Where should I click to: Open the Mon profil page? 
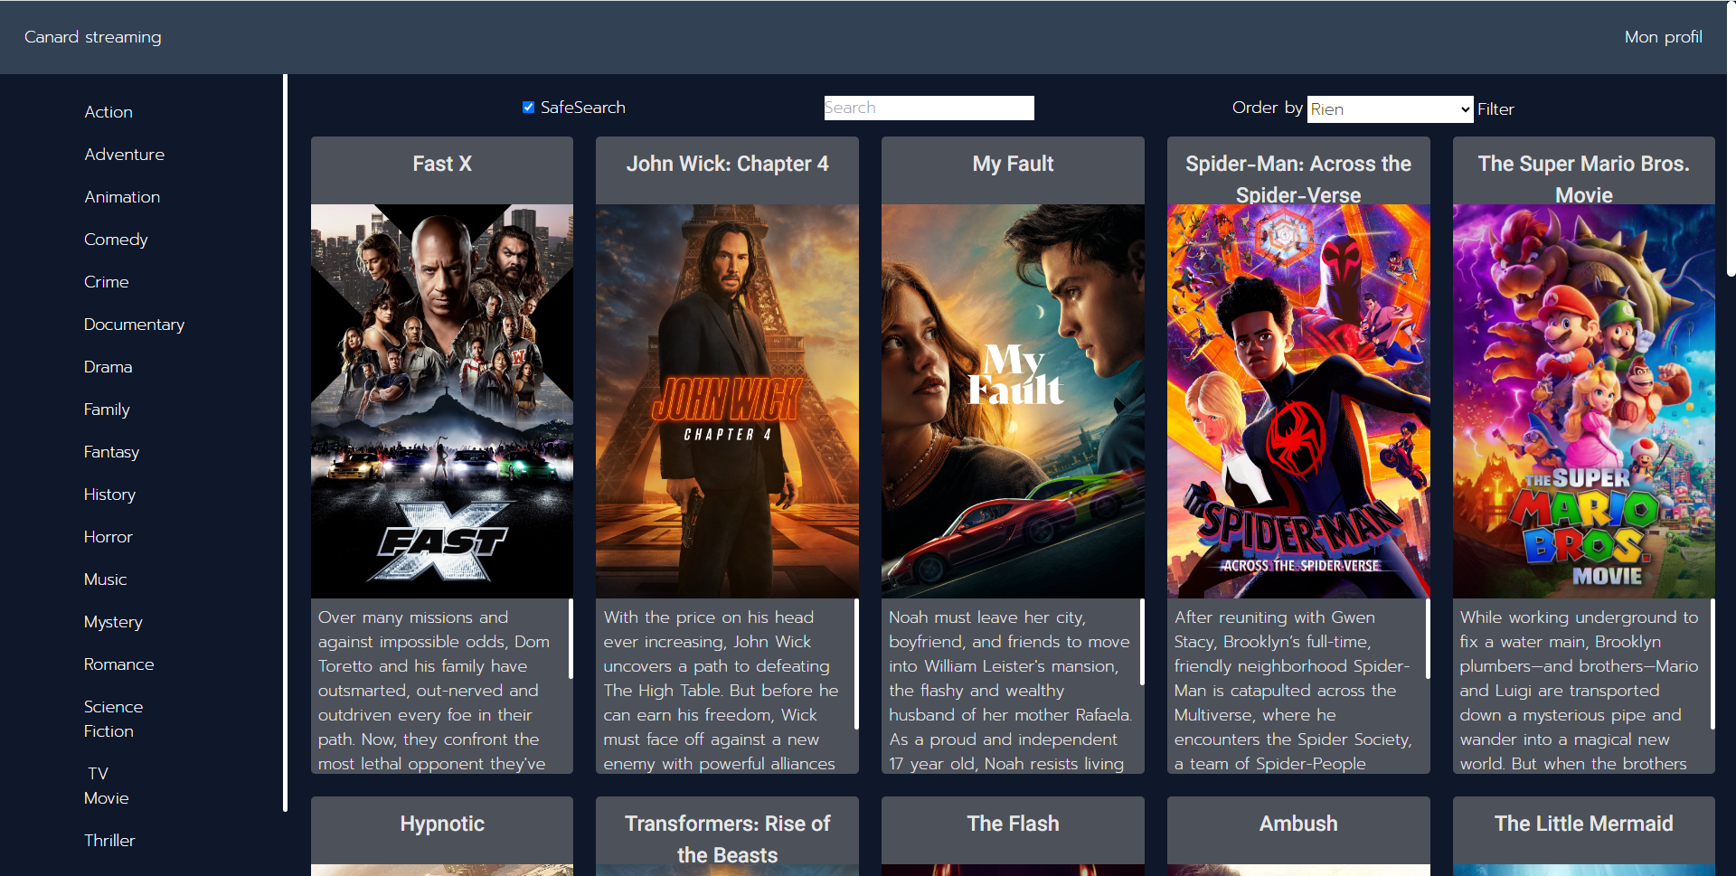click(1663, 37)
